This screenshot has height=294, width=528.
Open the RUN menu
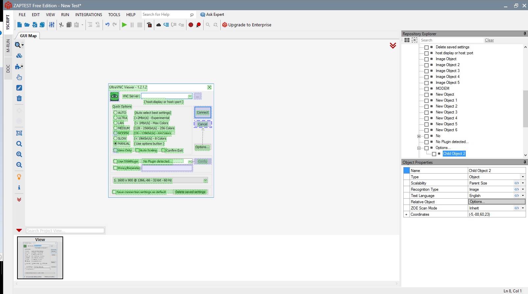pyautogui.click(x=65, y=14)
